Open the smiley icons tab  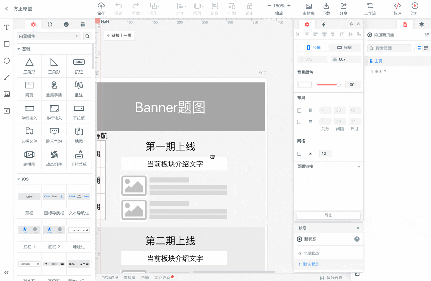click(66, 24)
